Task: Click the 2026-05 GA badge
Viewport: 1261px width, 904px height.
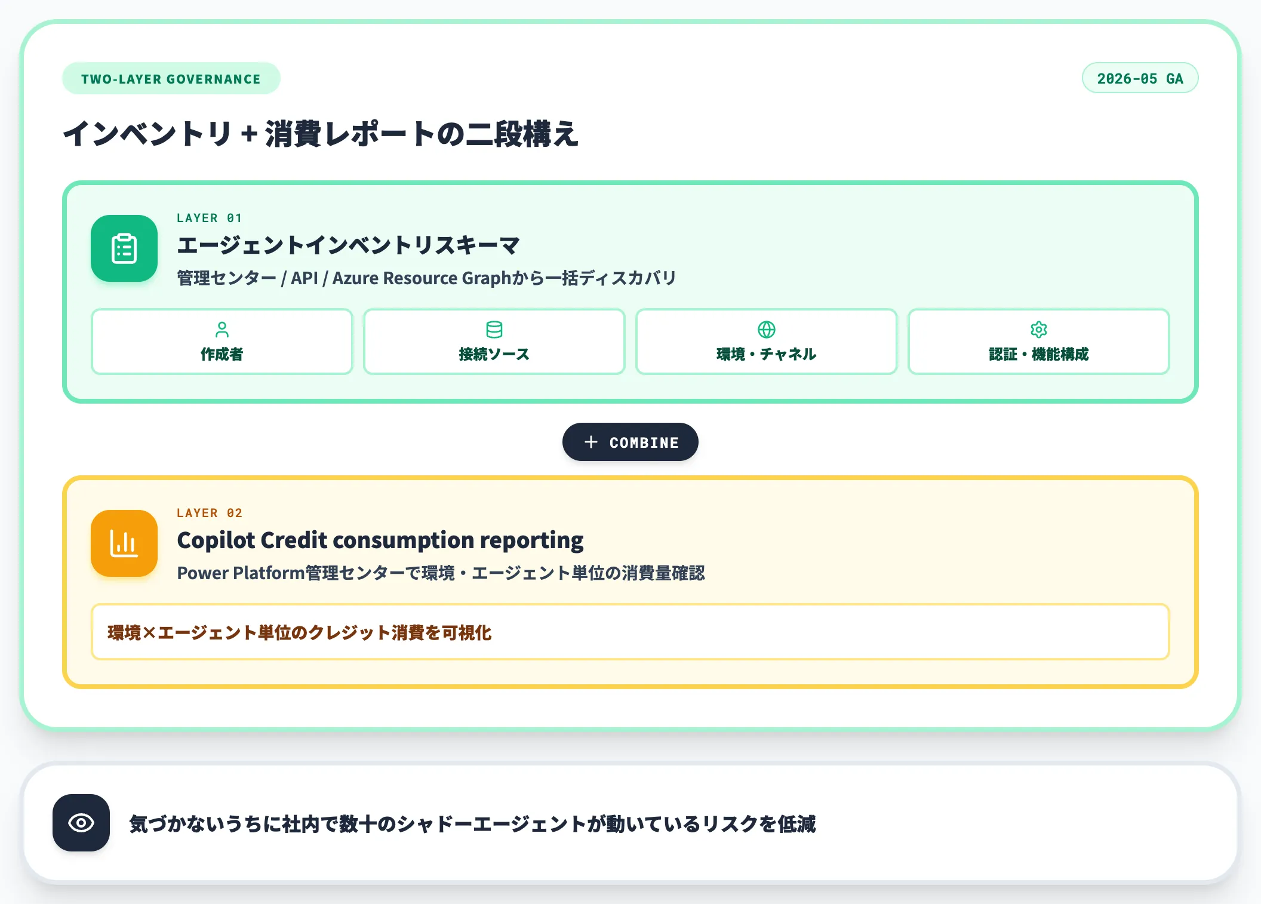Action: tap(1140, 78)
